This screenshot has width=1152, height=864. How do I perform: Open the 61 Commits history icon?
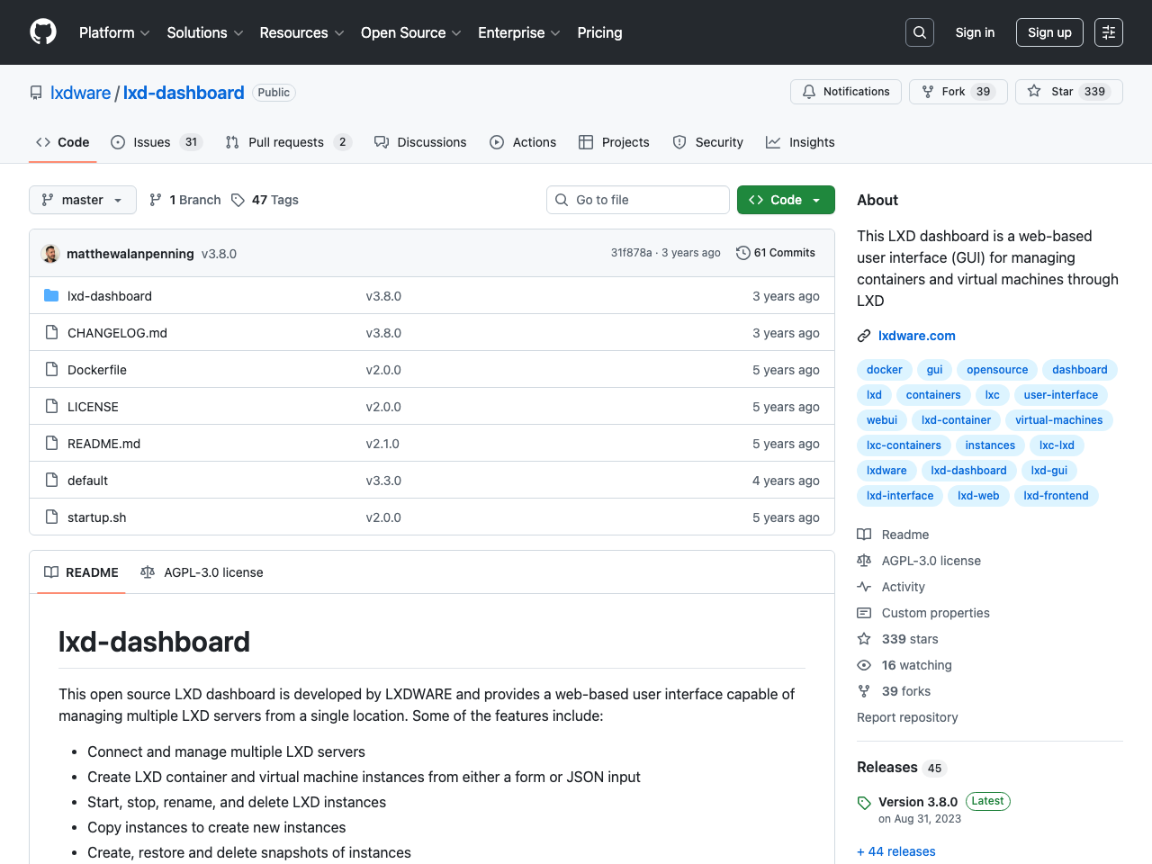click(742, 253)
